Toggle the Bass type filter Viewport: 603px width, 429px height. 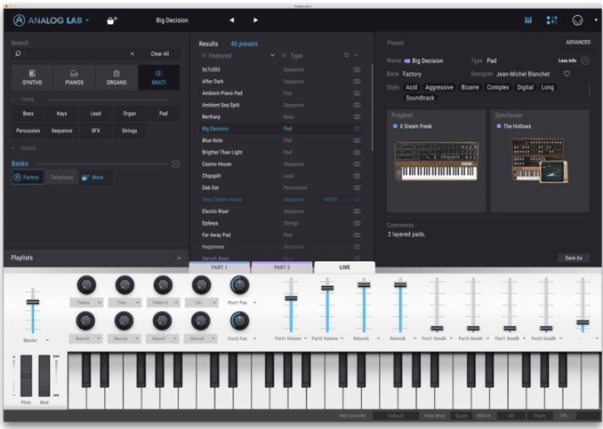(x=28, y=114)
